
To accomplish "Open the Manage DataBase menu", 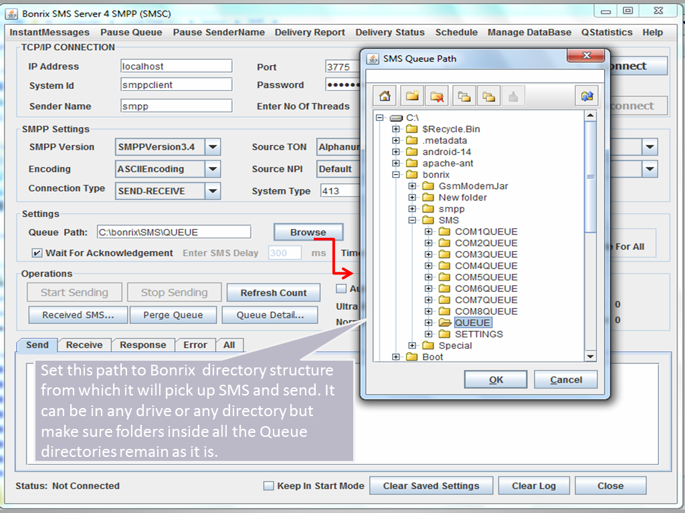I will point(530,32).
